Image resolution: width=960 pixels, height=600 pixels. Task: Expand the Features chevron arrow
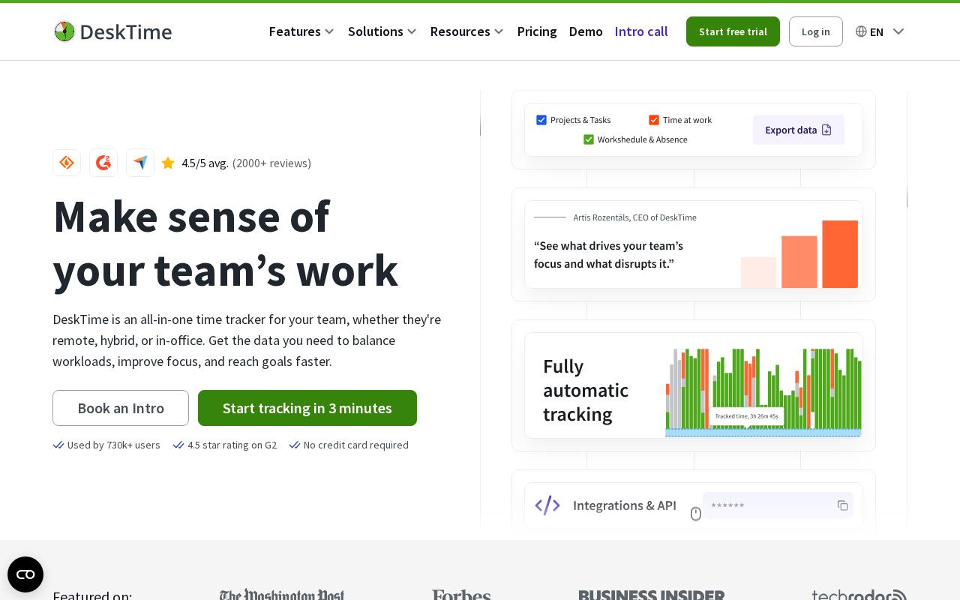329,31
